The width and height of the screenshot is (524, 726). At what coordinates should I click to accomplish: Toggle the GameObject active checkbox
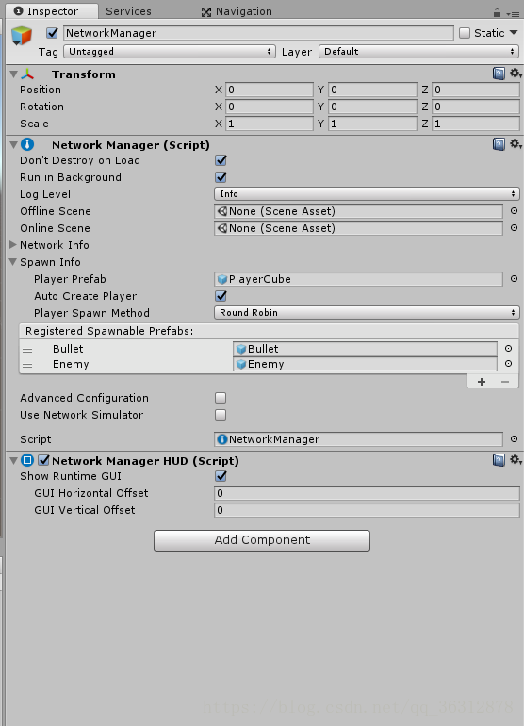pos(52,33)
